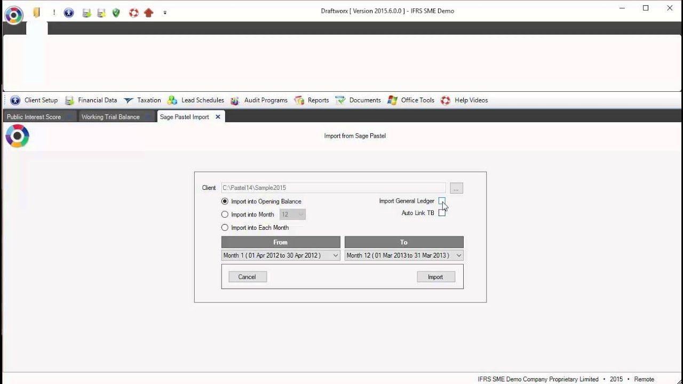
Task: Click the Reports icon
Action: [299, 100]
